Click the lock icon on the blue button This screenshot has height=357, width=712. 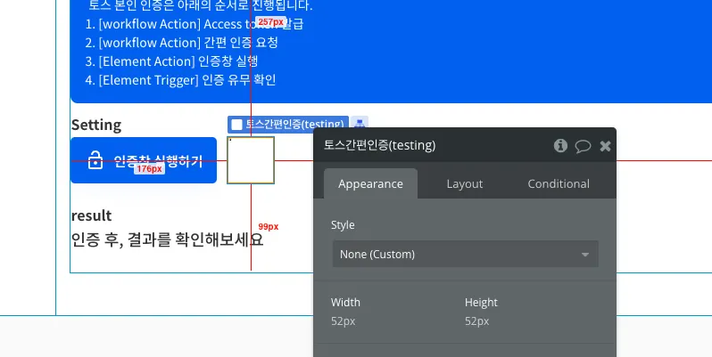point(95,160)
